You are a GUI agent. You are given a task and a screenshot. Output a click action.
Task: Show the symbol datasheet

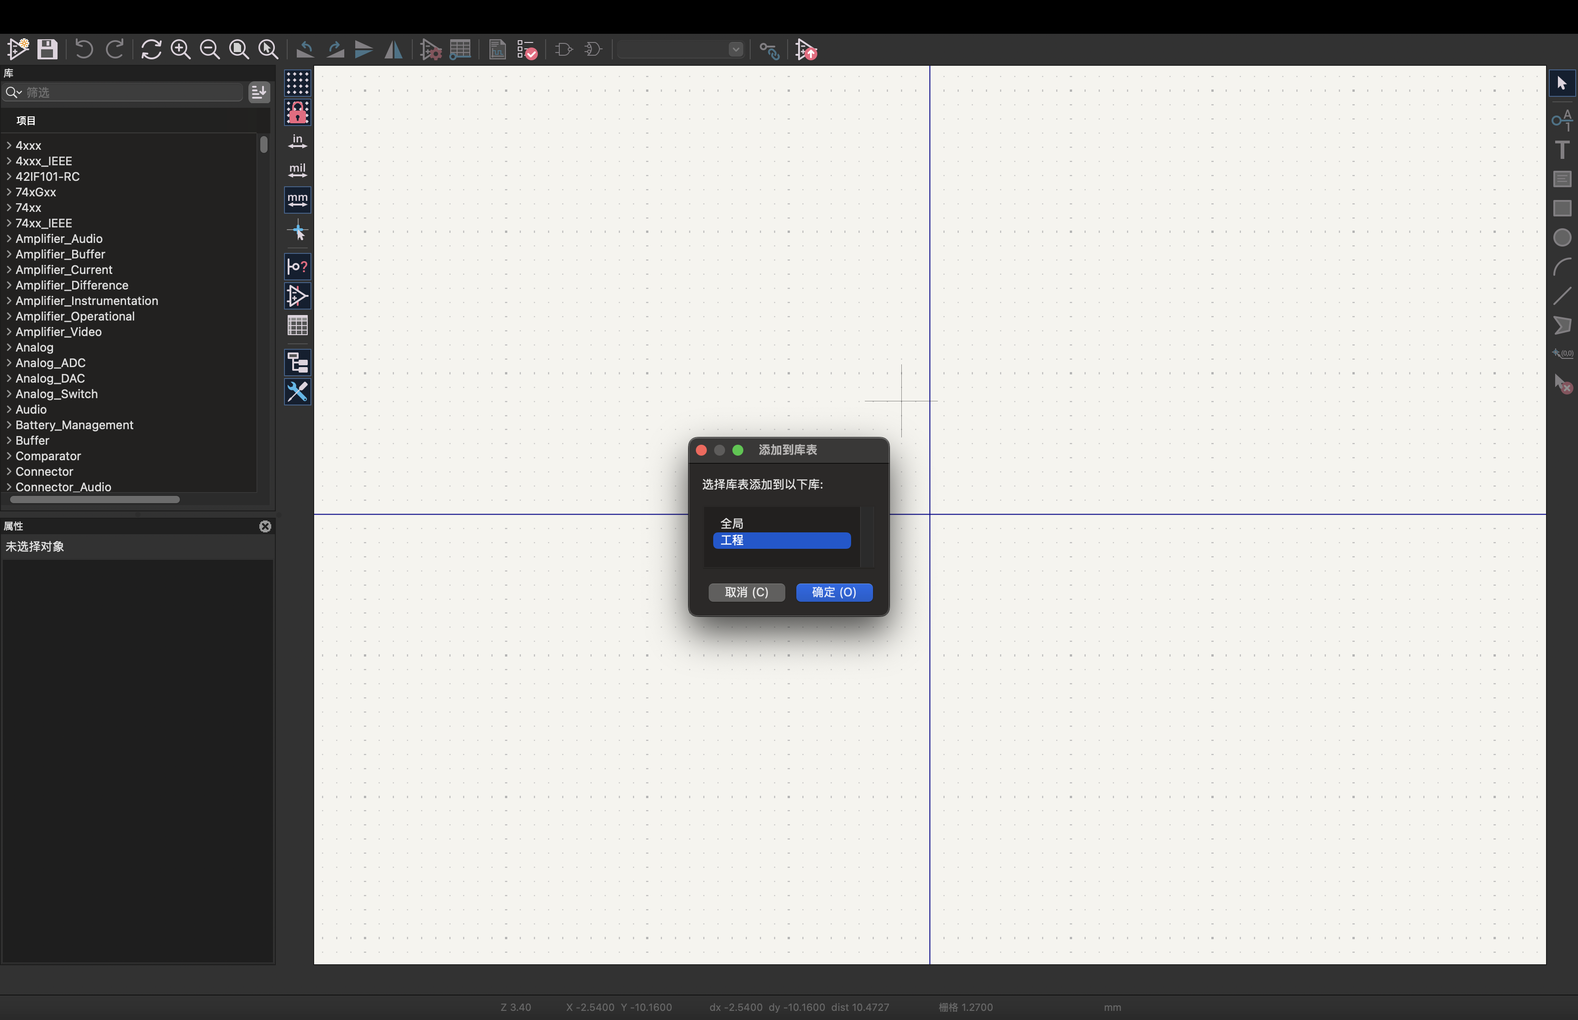(x=497, y=49)
